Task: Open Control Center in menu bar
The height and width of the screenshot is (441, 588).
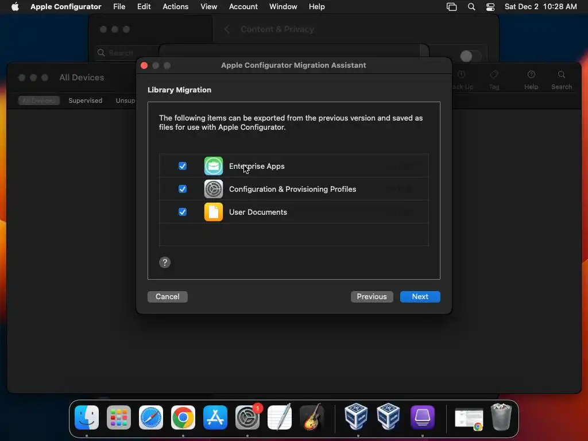Action: tap(490, 7)
